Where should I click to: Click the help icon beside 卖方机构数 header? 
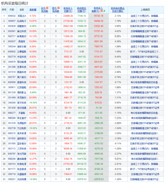click(x=59, y=8)
